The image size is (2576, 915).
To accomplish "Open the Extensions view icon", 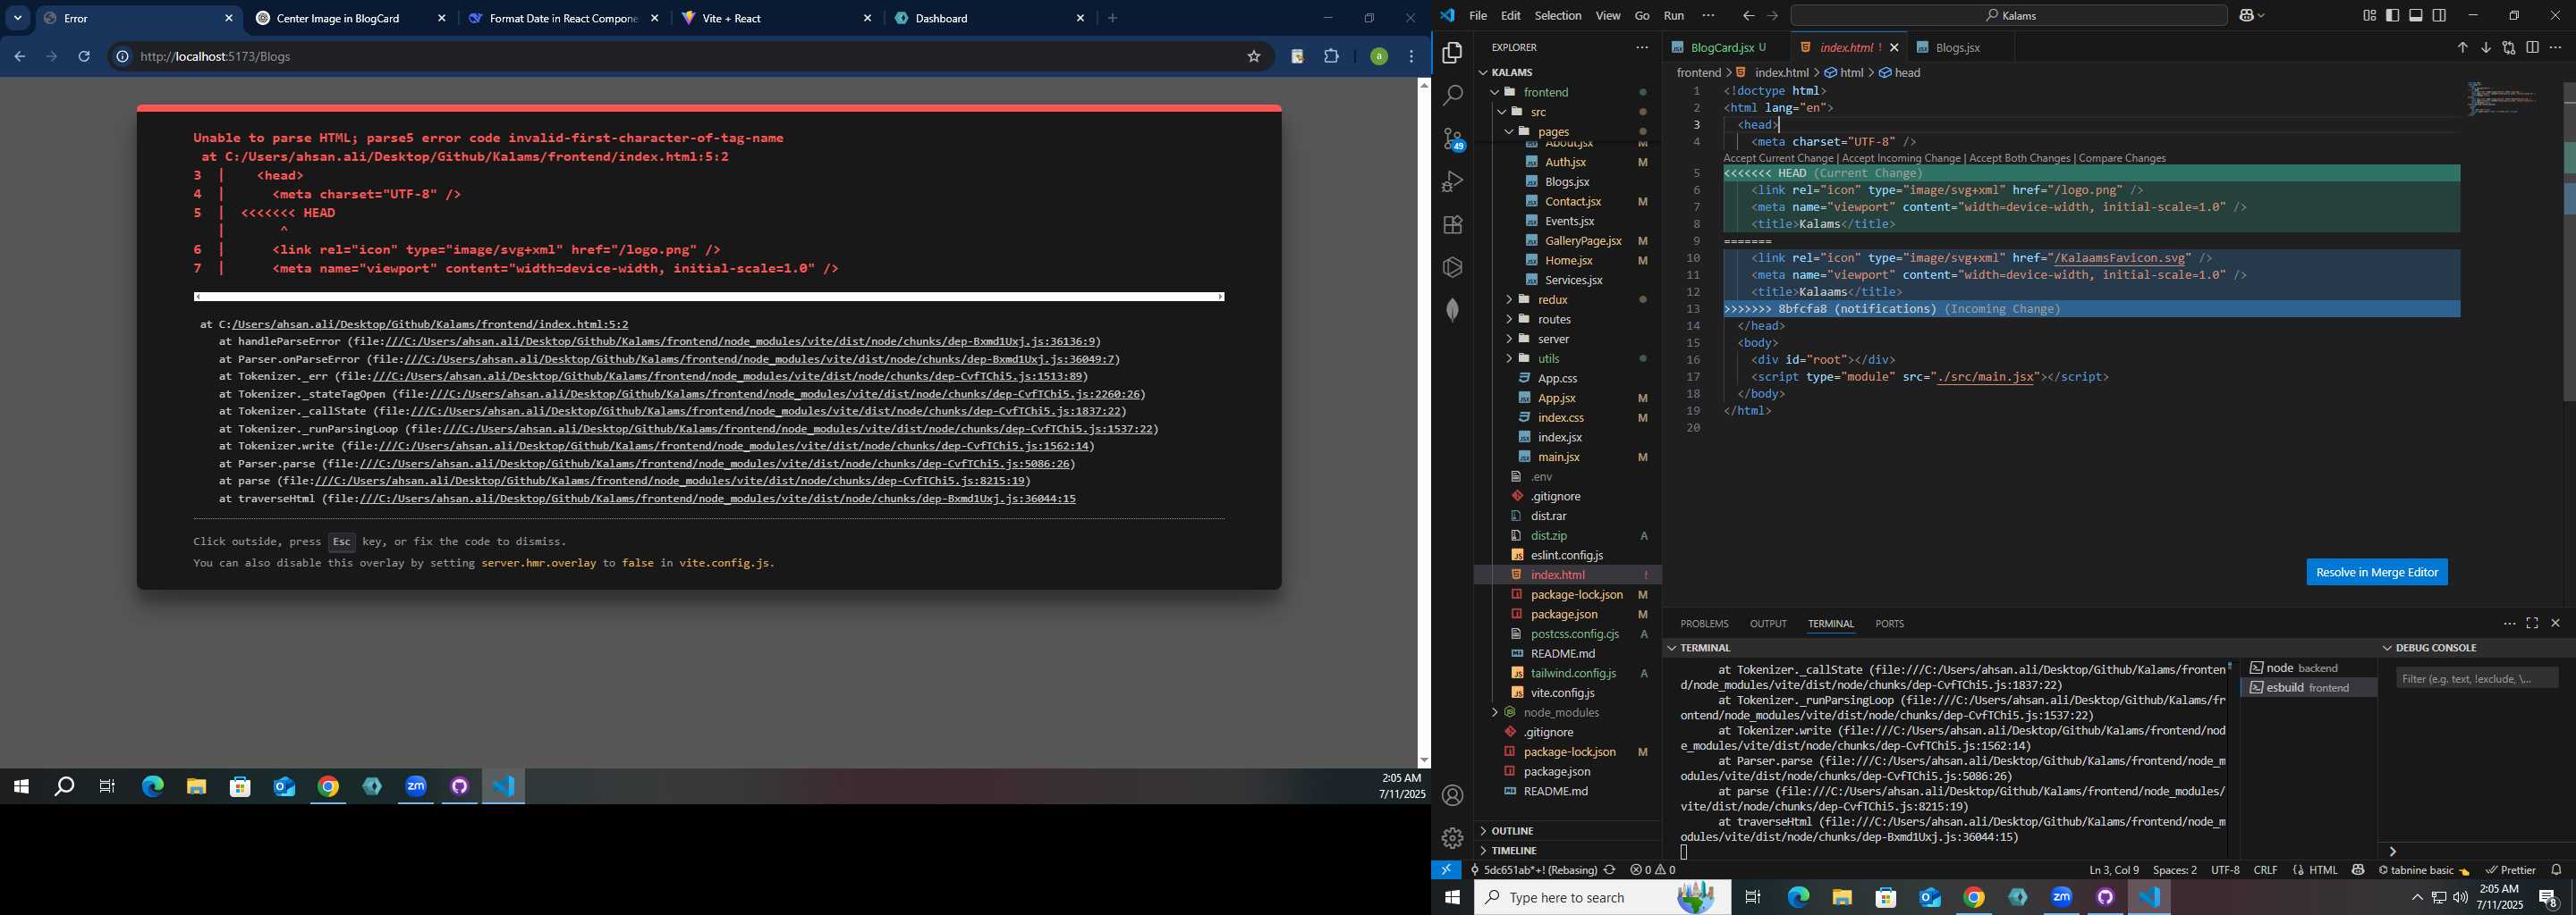I will [1452, 225].
